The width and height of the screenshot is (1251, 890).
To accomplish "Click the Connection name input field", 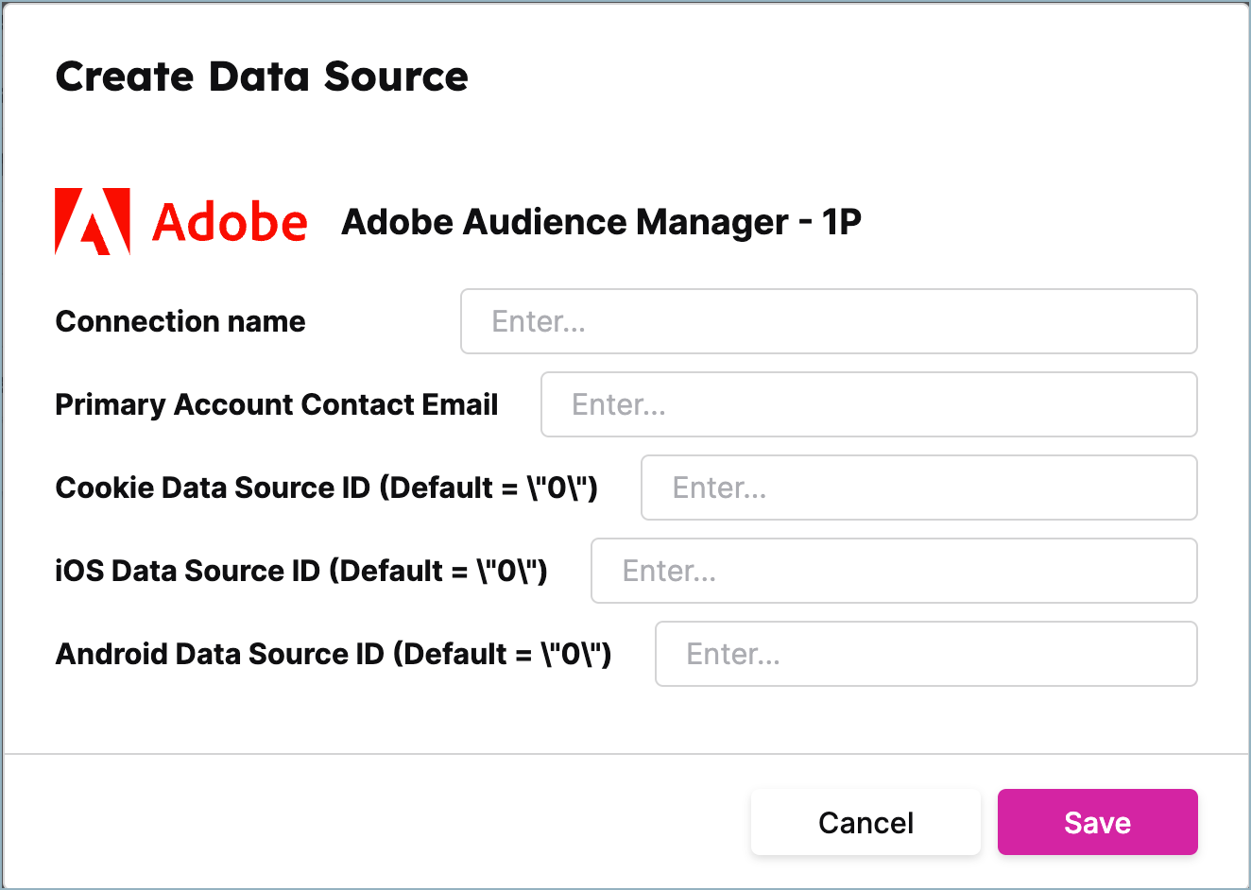I will (x=829, y=321).
